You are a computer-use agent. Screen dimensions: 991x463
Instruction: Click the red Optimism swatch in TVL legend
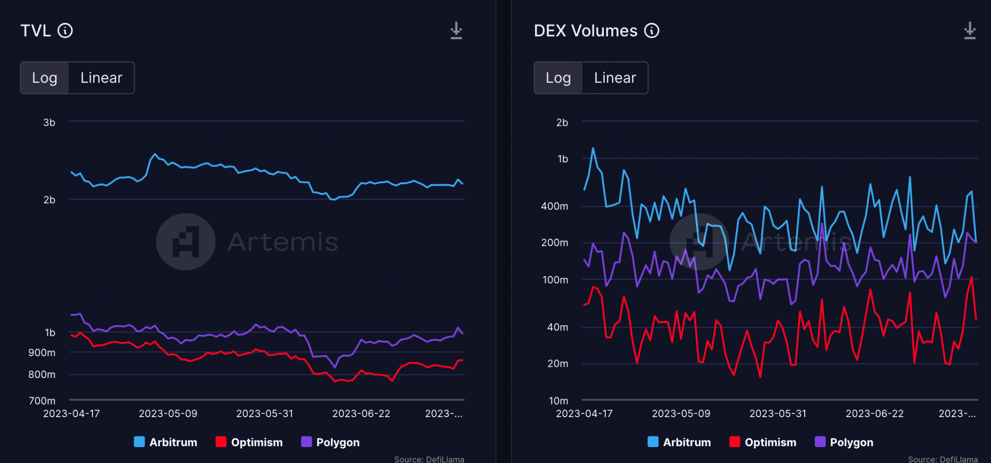[221, 442]
